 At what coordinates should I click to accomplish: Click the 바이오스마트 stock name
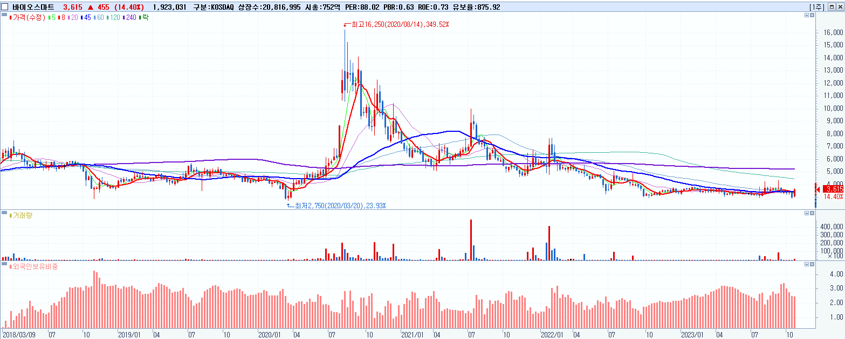pos(33,7)
